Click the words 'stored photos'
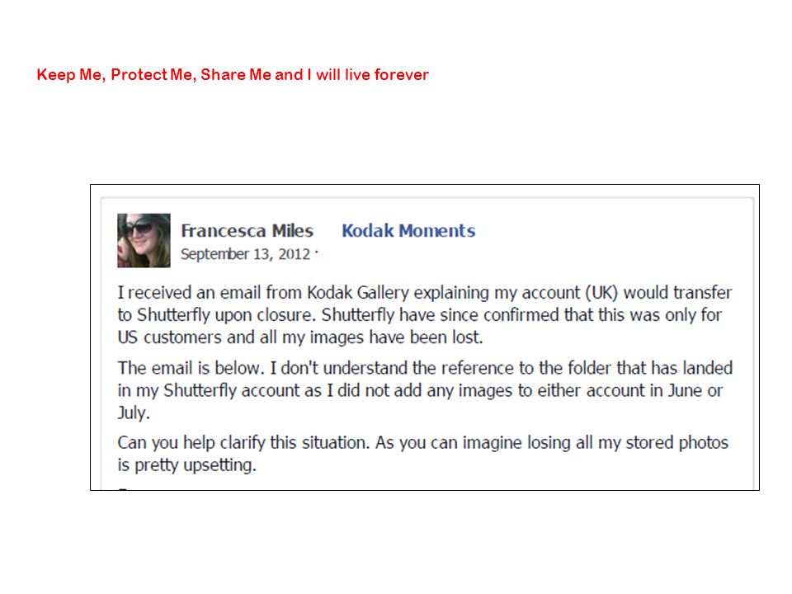The width and height of the screenshot is (792, 594). point(676,442)
